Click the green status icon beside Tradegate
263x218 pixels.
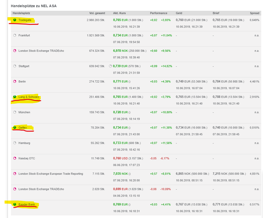[x=15, y=20]
